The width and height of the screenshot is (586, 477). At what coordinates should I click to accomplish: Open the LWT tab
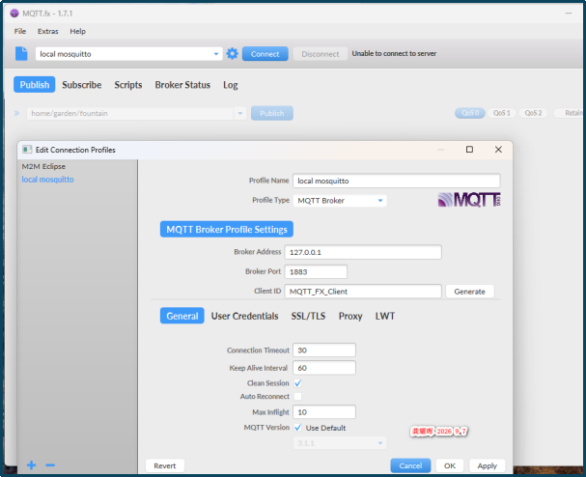pyautogui.click(x=385, y=316)
